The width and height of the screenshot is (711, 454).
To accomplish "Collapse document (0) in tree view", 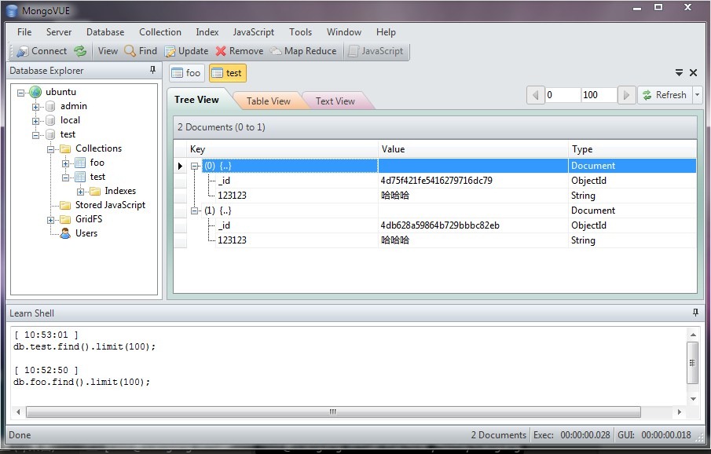I will 195,166.
